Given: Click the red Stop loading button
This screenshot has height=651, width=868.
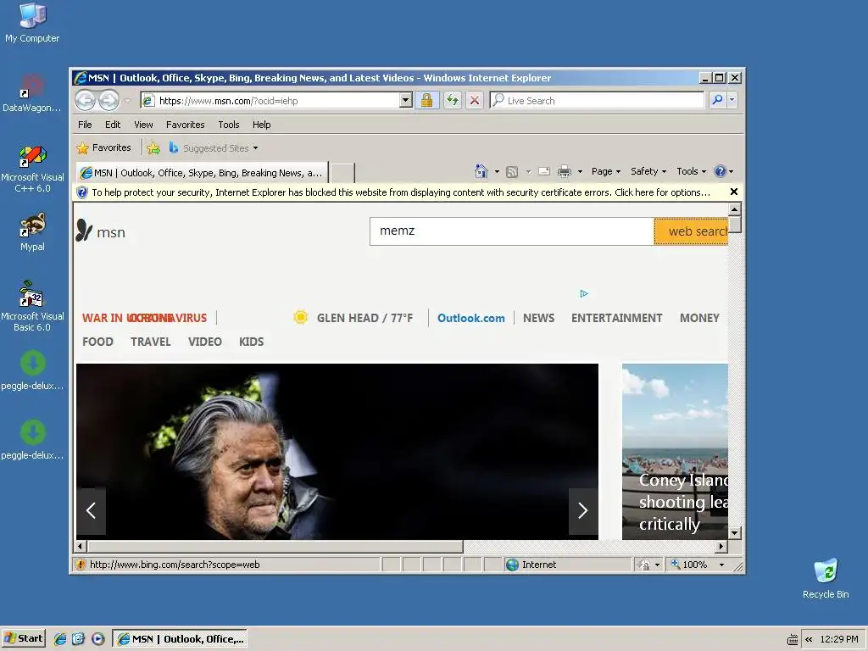Looking at the screenshot, I should pyautogui.click(x=475, y=100).
